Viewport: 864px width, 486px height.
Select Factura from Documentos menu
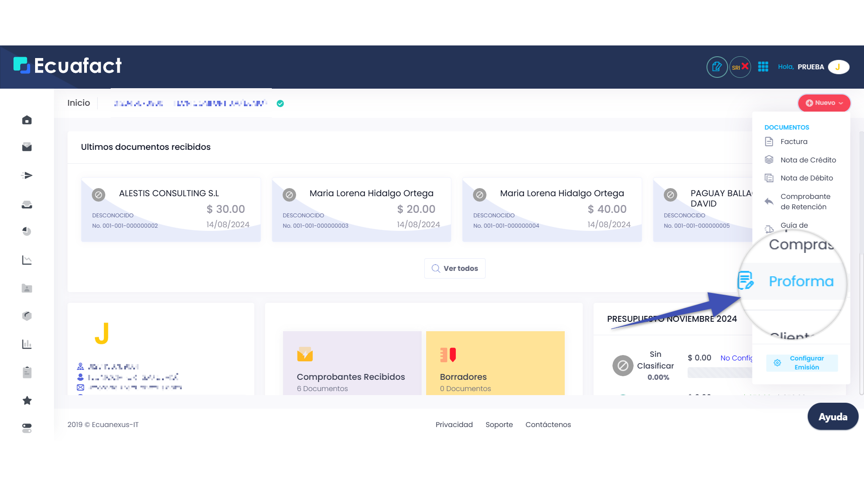pos(794,142)
